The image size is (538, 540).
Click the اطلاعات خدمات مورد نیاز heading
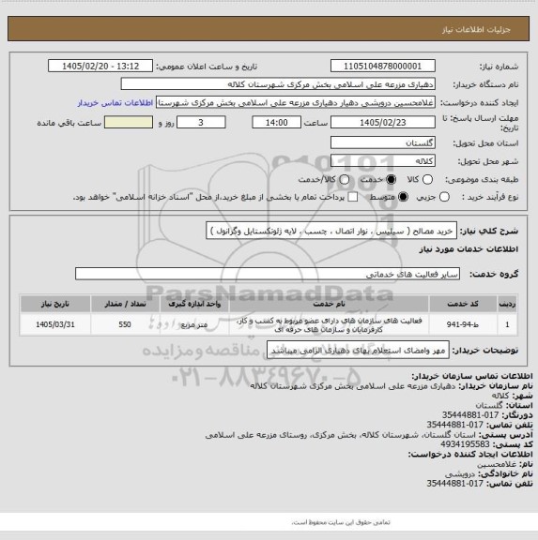469,249
